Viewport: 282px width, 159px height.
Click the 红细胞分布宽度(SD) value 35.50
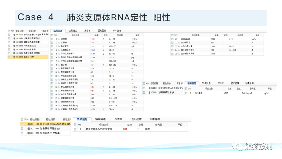(x=92, y=109)
